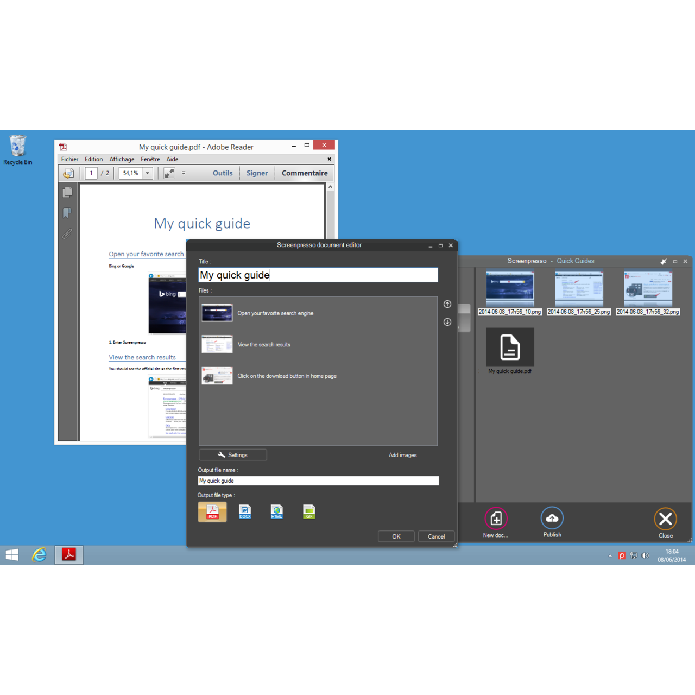The width and height of the screenshot is (695, 695).
Task: Move a file down with the down arrow
Action: (447, 322)
